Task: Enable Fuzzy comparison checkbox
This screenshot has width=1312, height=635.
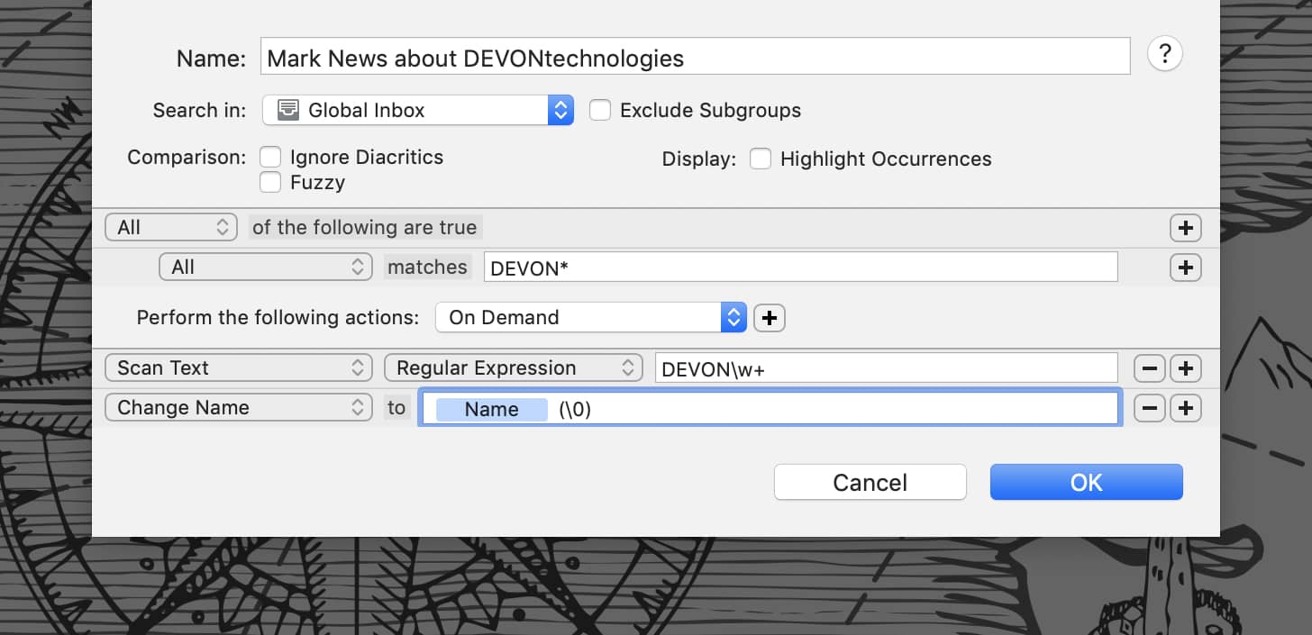Action: click(x=270, y=182)
